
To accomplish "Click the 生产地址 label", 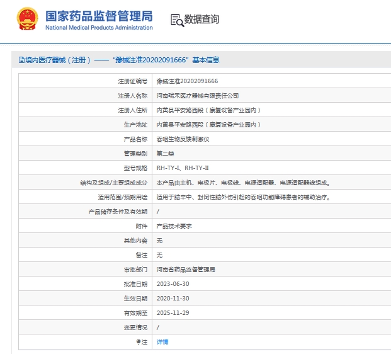I will (x=135, y=125).
